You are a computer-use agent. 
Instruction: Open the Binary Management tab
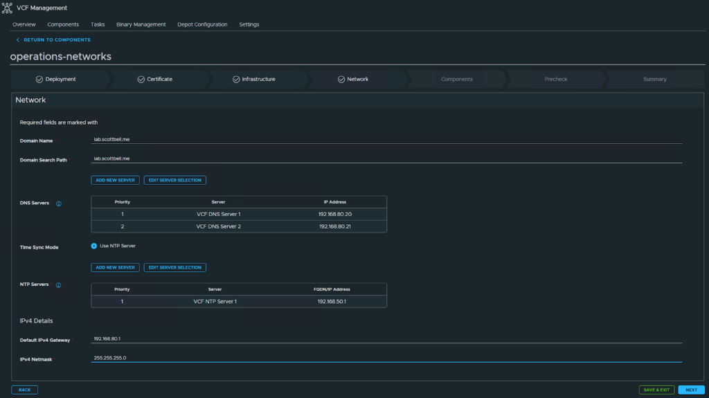click(x=141, y=24)
